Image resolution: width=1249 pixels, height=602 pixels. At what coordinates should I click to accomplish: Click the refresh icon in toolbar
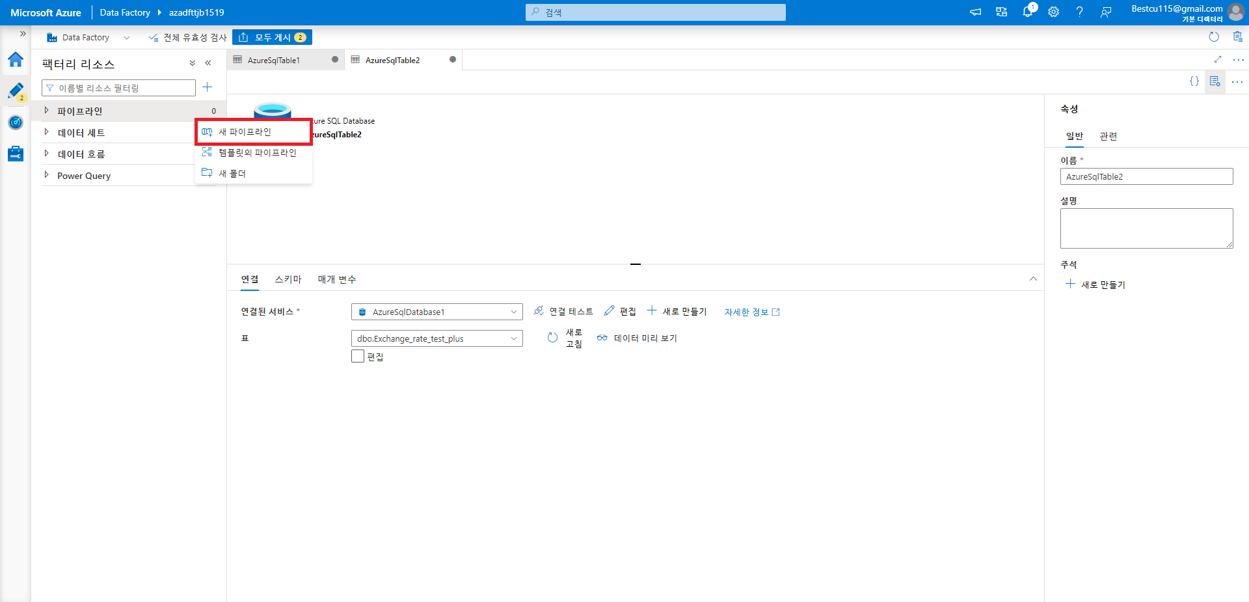click(1214, 37)
